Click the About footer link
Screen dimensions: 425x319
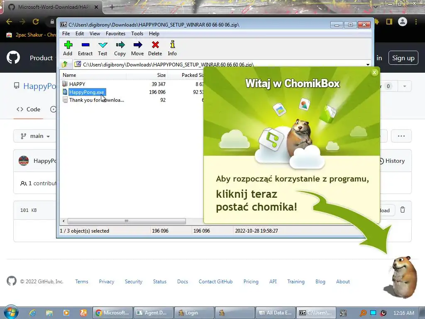coord(343,282)
